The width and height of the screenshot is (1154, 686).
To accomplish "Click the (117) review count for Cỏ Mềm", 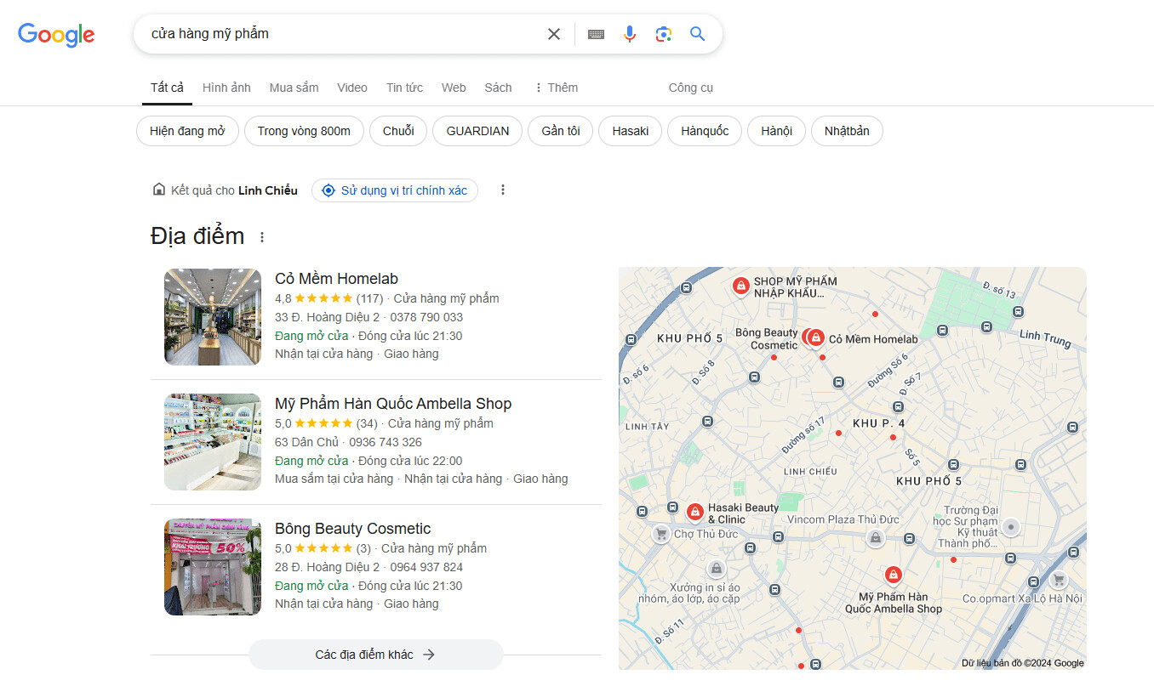I will click(369, 298).
